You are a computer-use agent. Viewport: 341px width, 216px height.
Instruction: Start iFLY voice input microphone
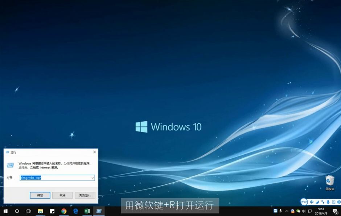[x=328, y=202]
